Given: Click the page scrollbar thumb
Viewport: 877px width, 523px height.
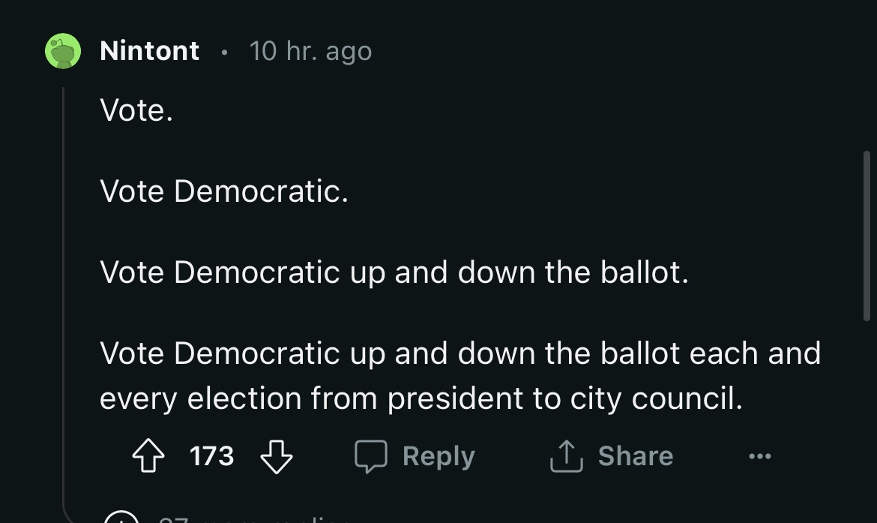Looking at the screenshot, I should pyautogui.click(x=867, y=236).
